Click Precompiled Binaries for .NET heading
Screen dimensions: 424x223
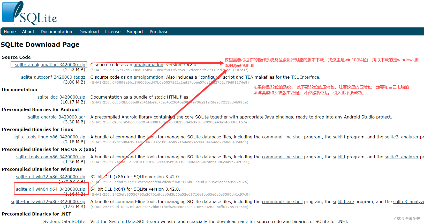tap(36, 214)
